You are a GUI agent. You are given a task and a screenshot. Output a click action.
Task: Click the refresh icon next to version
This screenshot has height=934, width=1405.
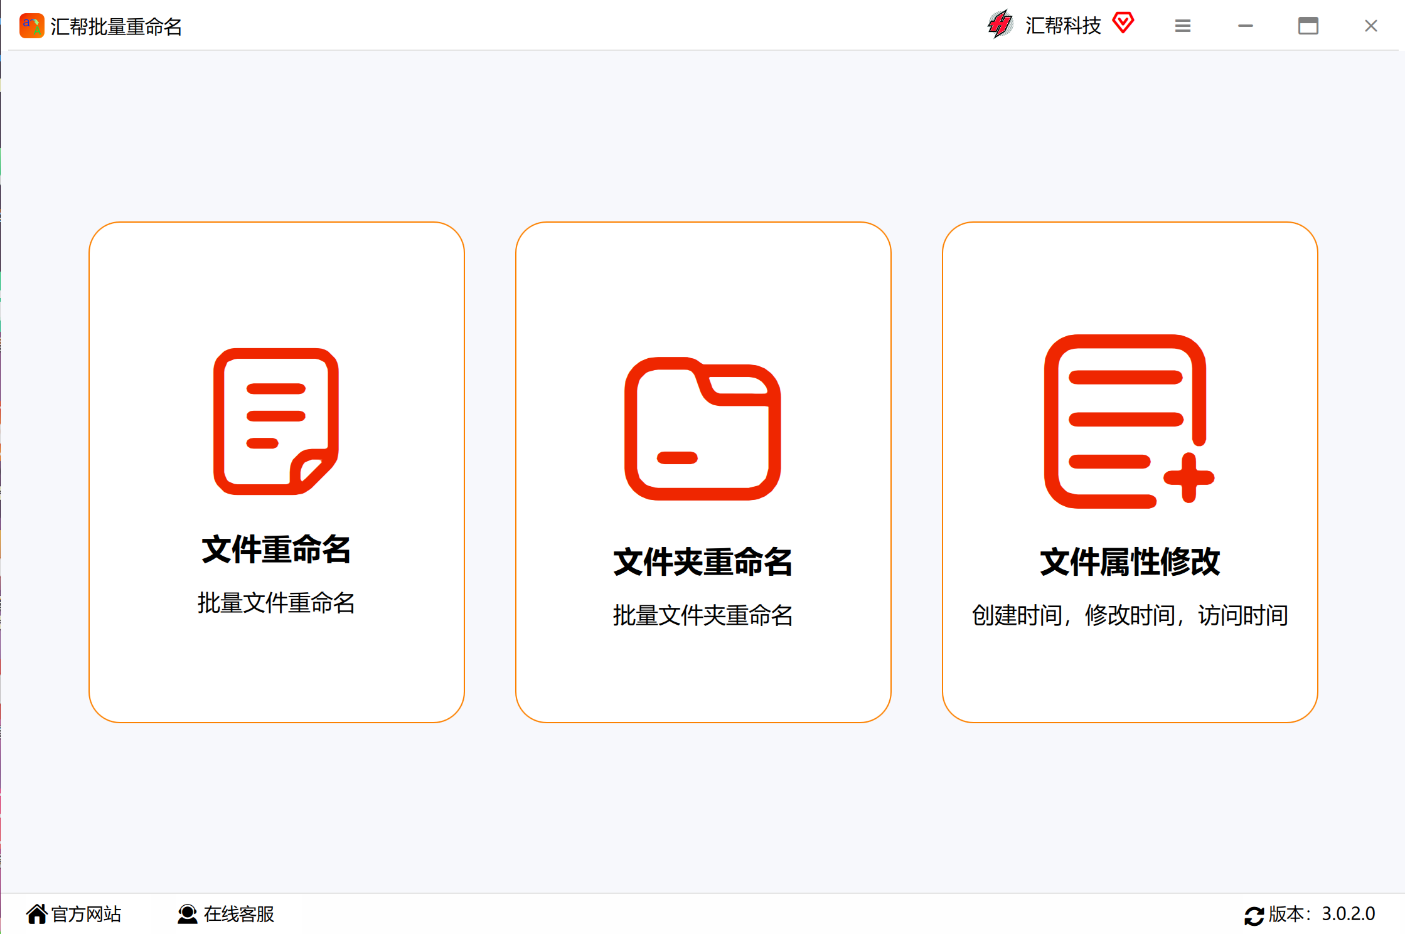click(x=1253, y=915)
